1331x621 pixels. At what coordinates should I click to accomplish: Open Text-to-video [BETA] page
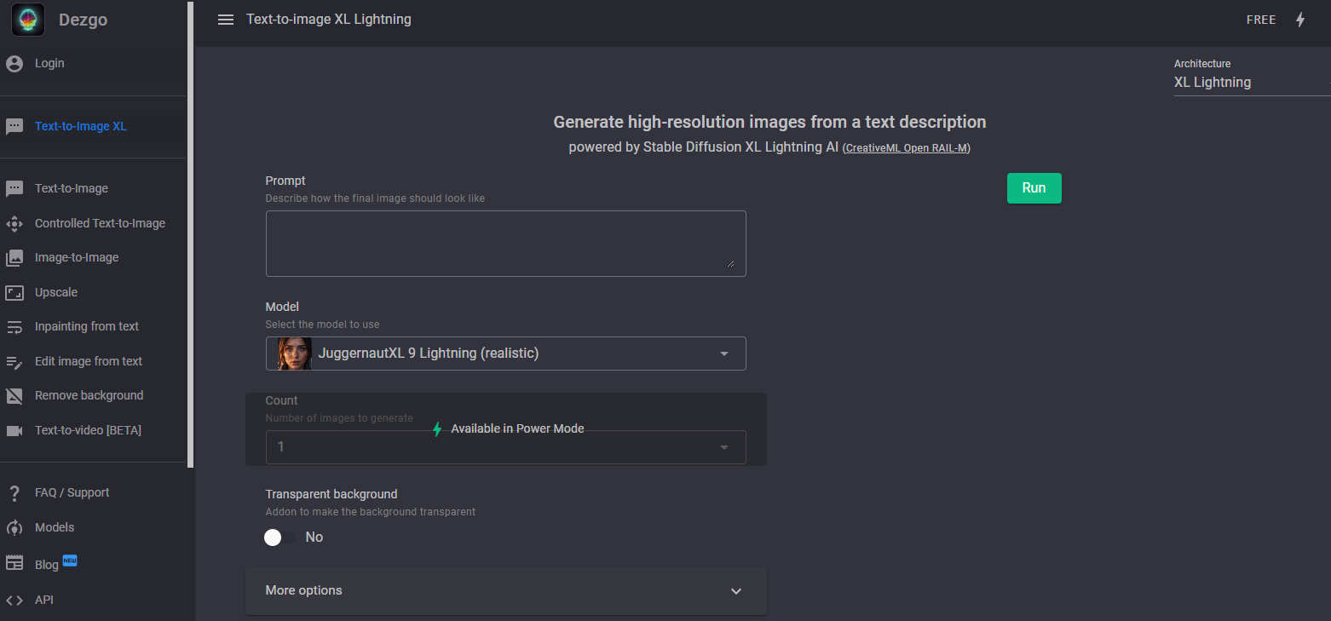pos(88,430)
